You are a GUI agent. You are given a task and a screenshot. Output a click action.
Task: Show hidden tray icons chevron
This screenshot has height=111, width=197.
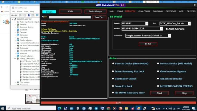(163, 109)
